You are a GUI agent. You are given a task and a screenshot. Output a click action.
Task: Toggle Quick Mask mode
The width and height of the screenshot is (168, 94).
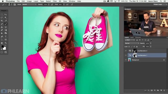tap(2, 52)
